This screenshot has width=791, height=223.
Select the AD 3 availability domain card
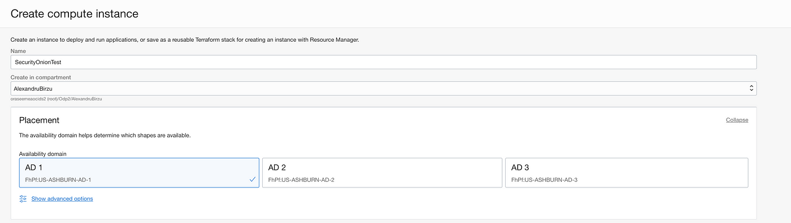click(627, 172)
